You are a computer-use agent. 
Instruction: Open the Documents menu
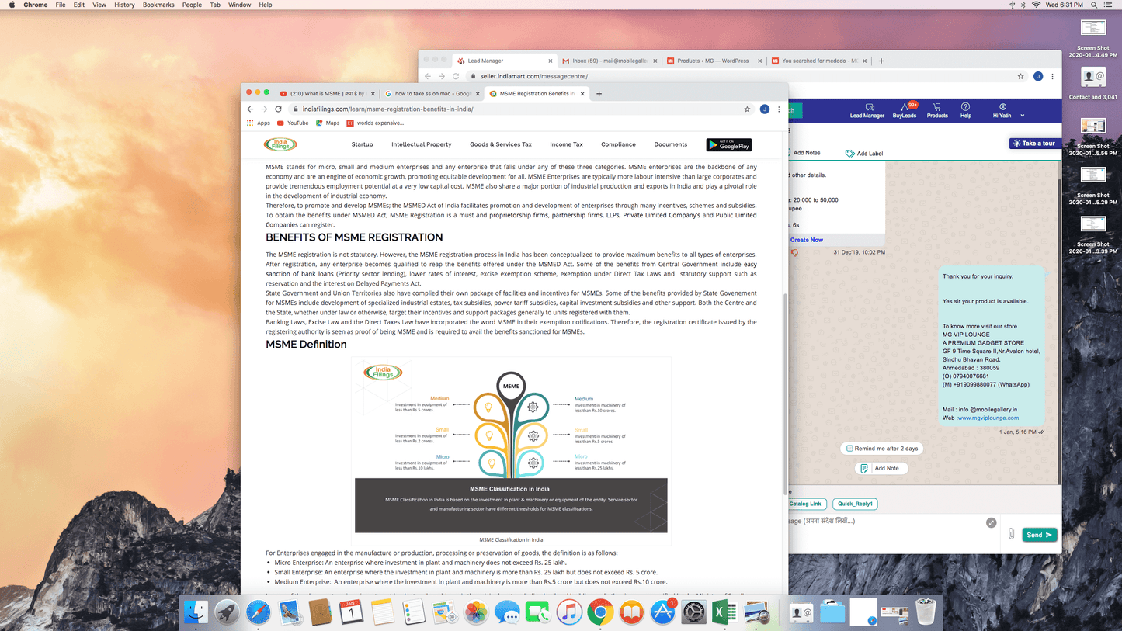[671, 144]
